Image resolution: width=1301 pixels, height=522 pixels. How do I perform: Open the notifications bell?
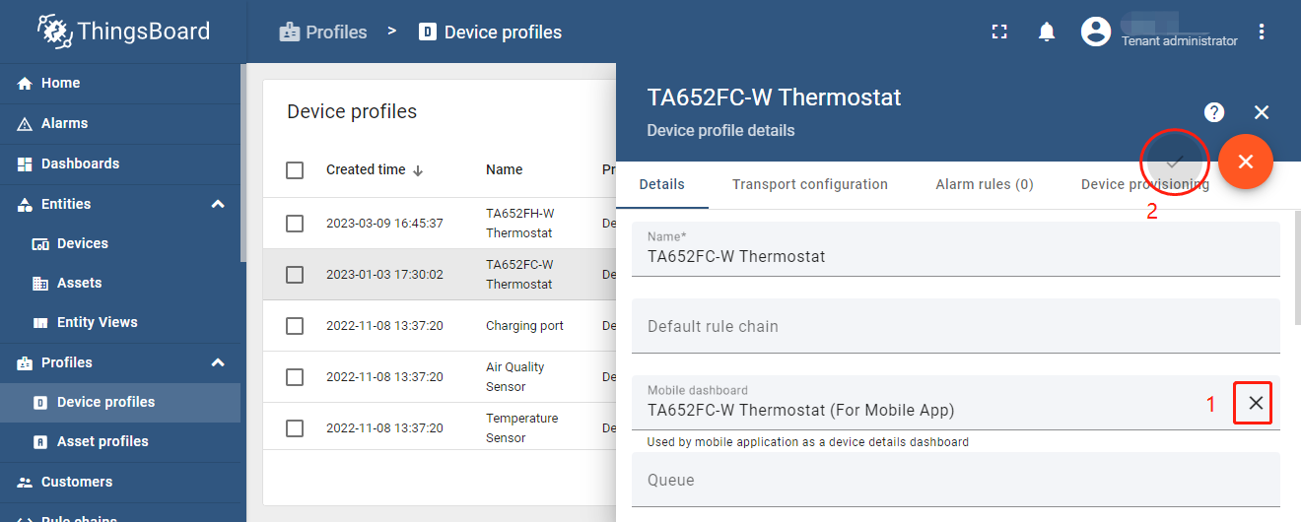(1047, 32)
